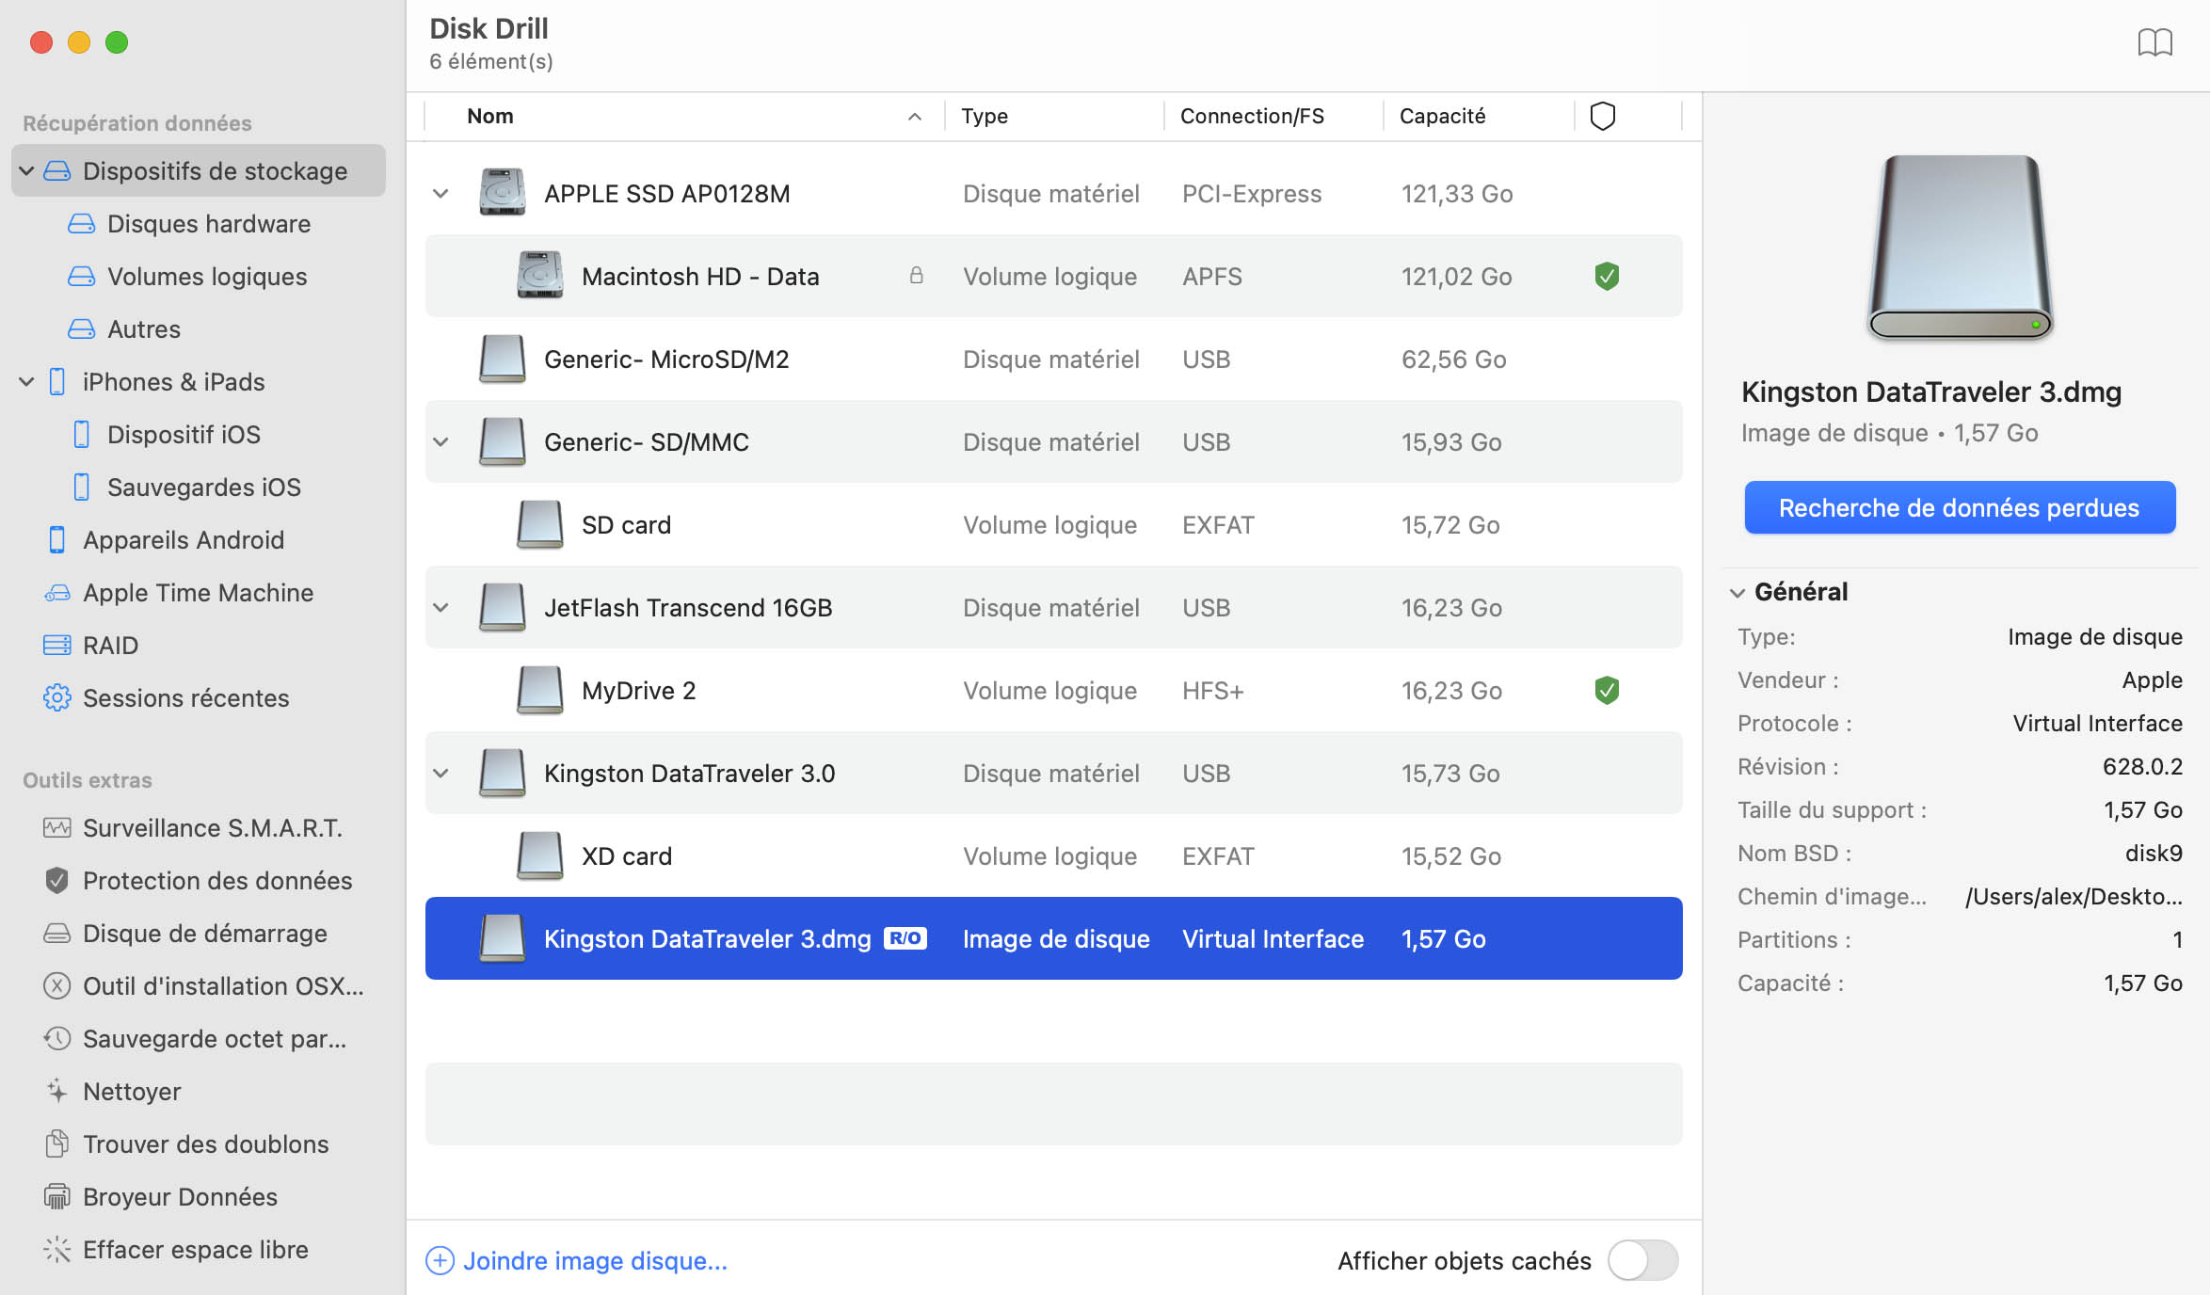Click the R/O badge on Kingston DataTraveler 3.dmg
This screenshot has height=1295, width=2210.
click(x=905, y=938)
